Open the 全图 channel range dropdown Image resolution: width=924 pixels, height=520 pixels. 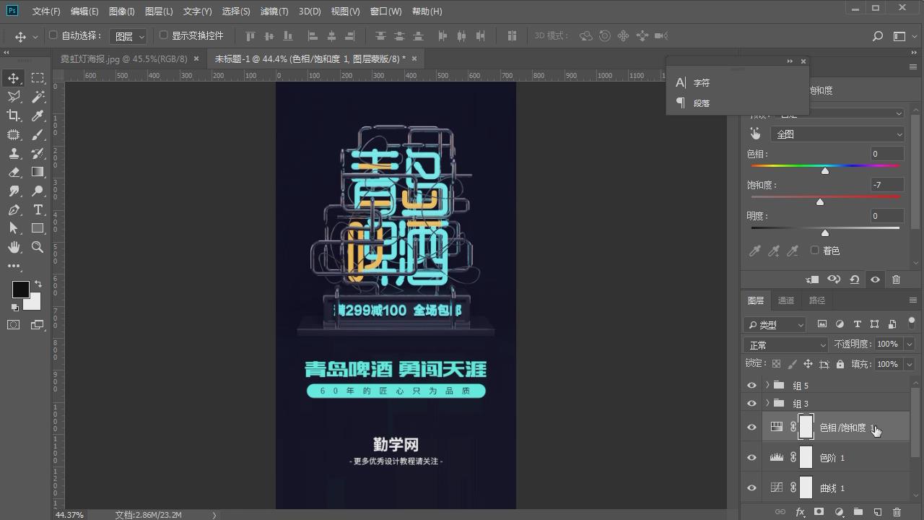click(837, 134)
